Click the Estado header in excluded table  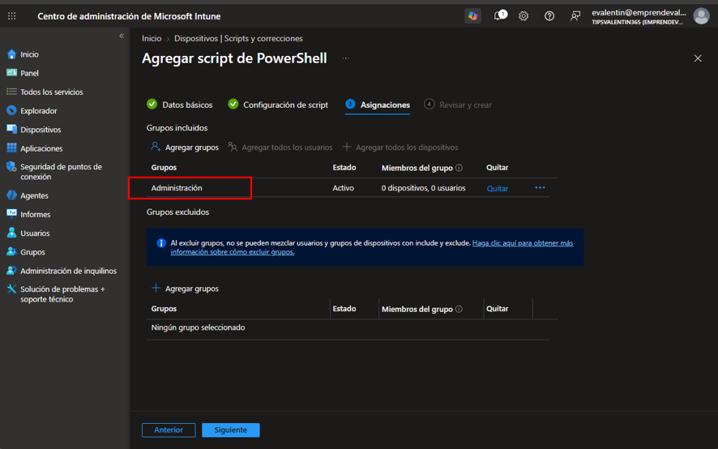(344, 308)
